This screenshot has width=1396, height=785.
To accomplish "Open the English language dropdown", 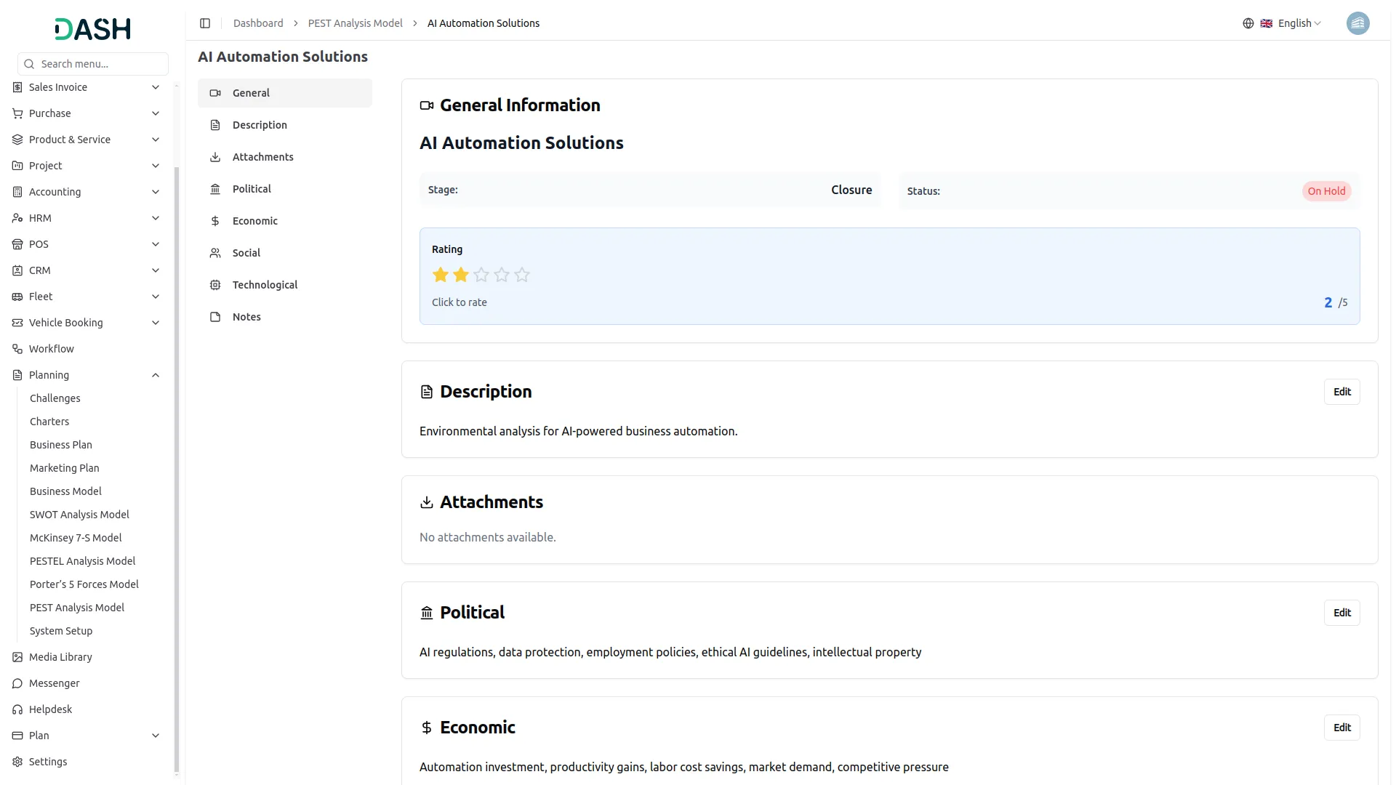I will point(1299,23).
